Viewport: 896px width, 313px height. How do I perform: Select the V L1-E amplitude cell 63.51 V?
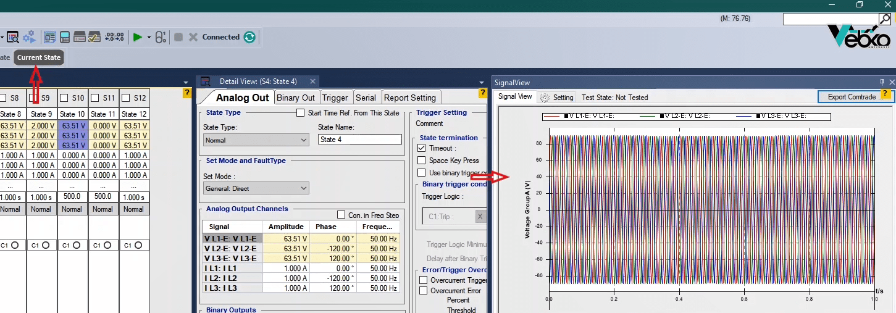[285, 238]
